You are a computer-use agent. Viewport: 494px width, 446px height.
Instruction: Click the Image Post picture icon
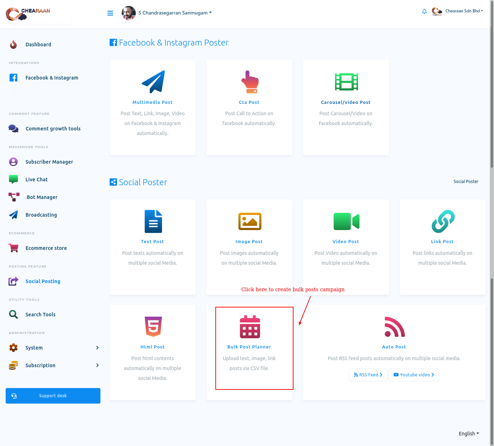pos(250,222)
